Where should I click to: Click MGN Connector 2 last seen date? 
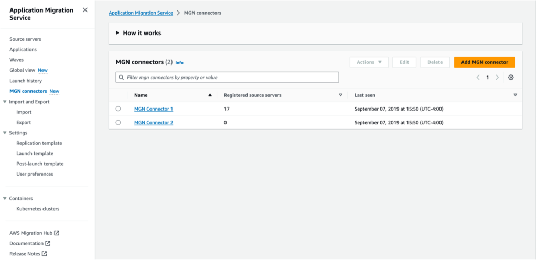click(399, 122)
